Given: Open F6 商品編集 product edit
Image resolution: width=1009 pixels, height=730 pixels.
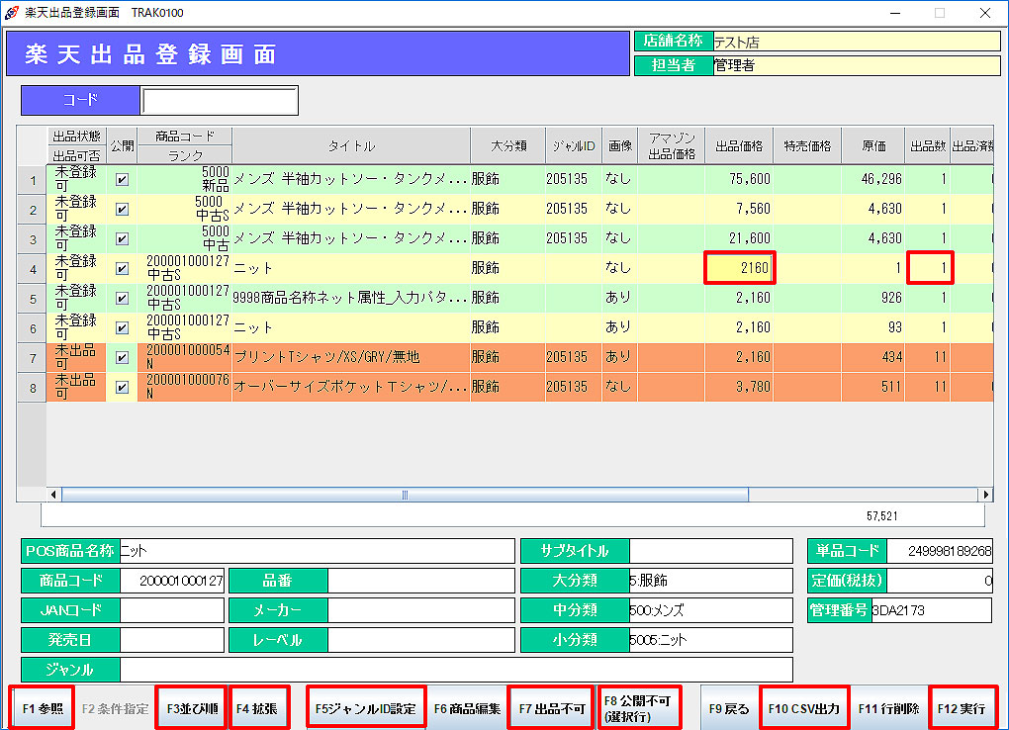Looking at the screenshot, I should [x=467, y=708].
